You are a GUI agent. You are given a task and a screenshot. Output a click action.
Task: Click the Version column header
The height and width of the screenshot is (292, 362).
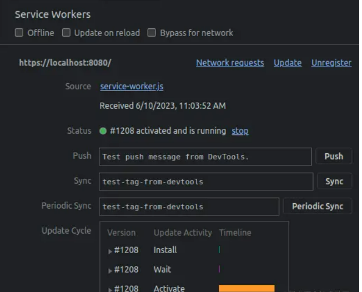122,233
